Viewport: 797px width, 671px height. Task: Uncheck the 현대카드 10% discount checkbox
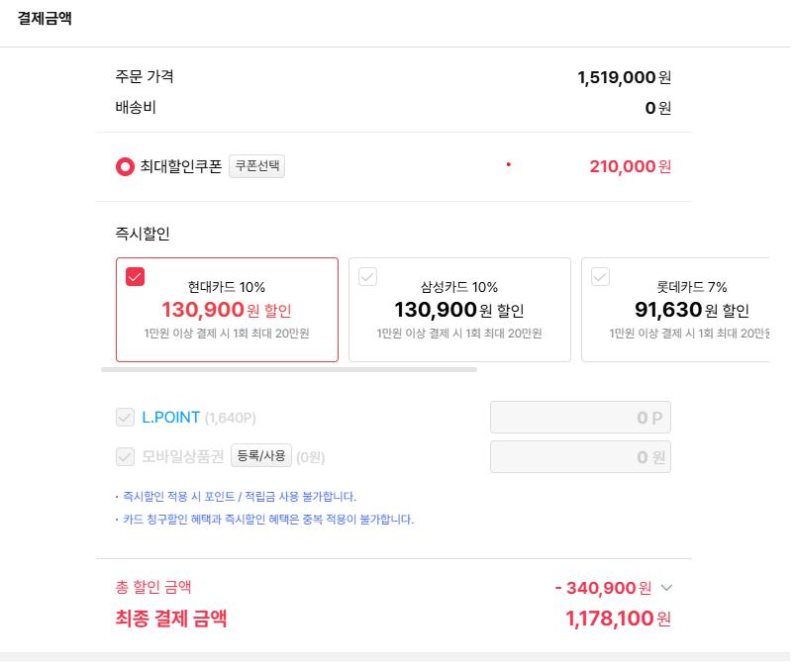136,277
